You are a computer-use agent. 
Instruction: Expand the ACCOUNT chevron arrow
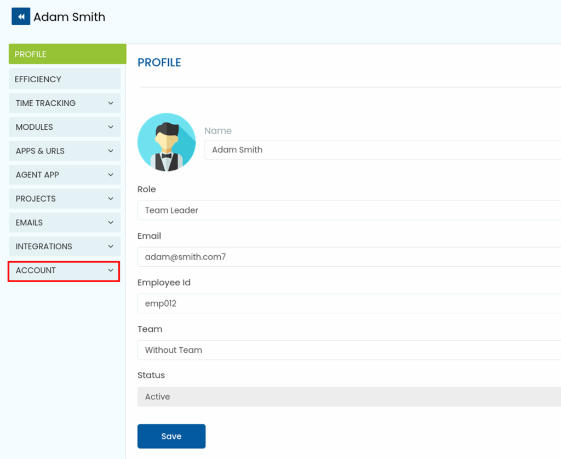[111, 271]
